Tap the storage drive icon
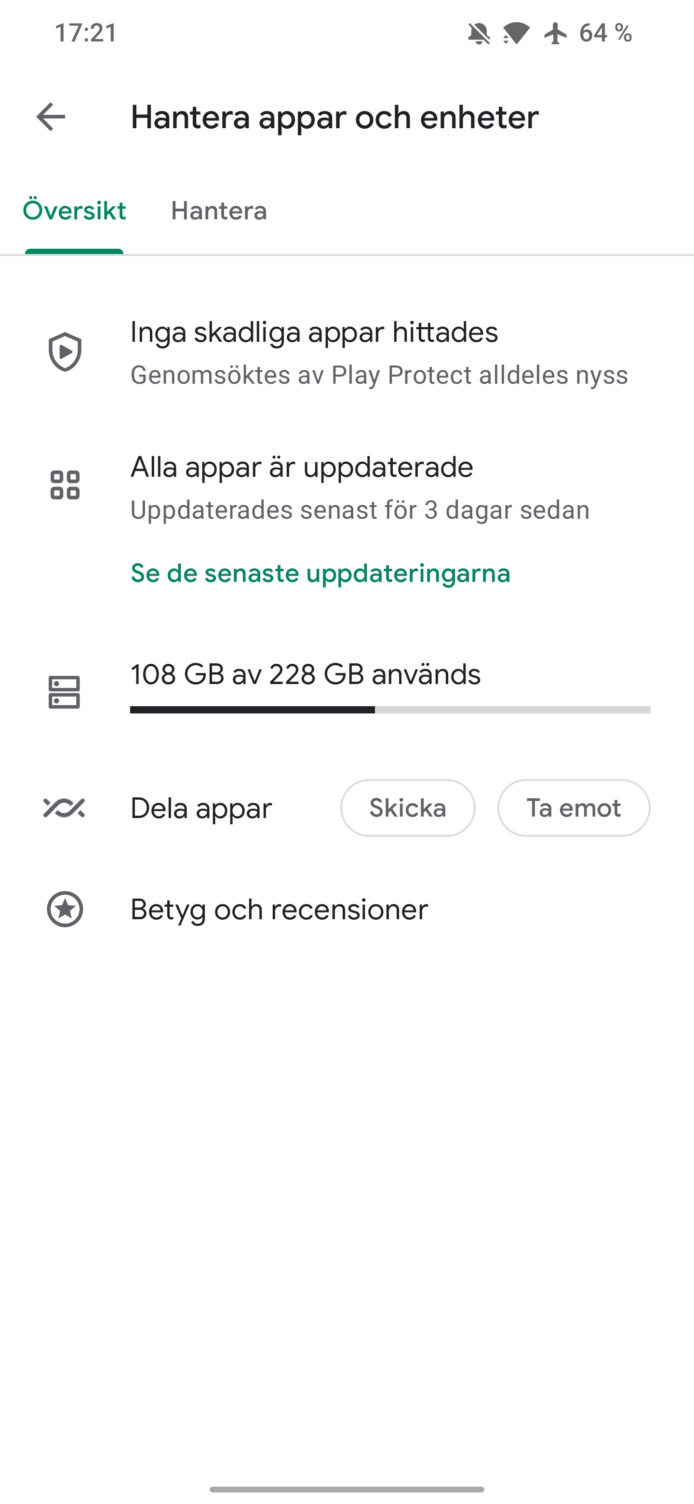The image size is (694, 1504). 64,692
